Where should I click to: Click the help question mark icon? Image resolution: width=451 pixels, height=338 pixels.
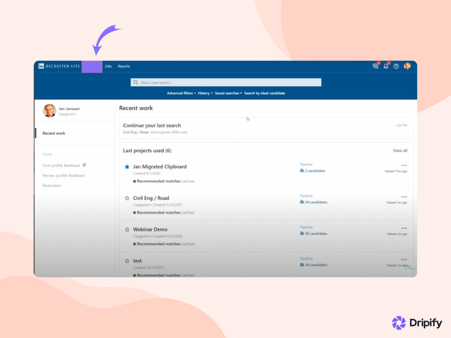(x=396, y=66)
